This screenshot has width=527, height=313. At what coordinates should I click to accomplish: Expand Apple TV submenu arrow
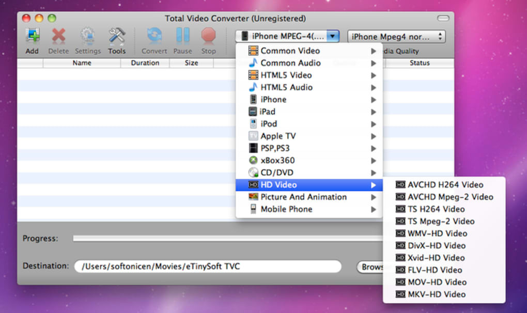(x=374, y=136)
